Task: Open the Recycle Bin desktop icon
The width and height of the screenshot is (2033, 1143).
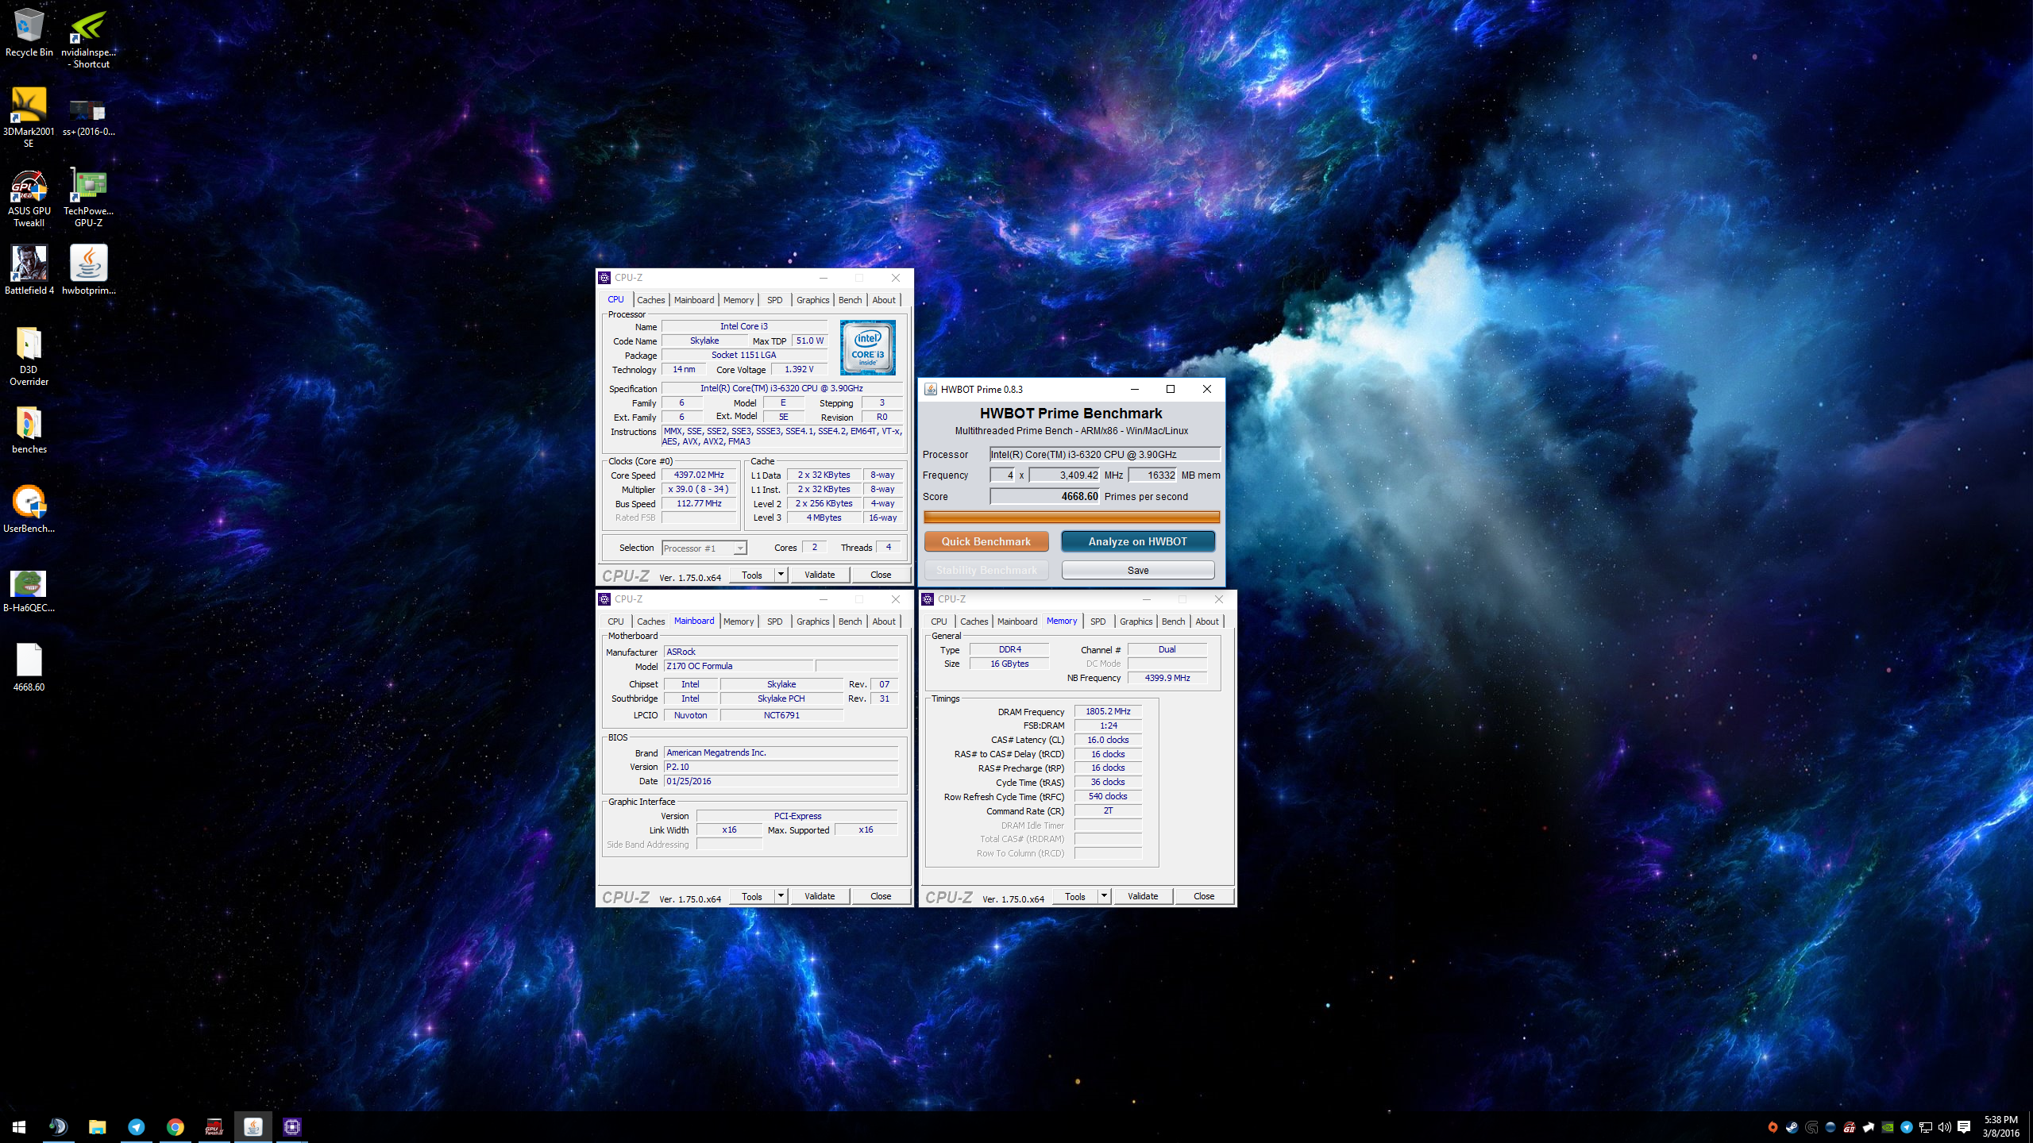Action: 29,33
